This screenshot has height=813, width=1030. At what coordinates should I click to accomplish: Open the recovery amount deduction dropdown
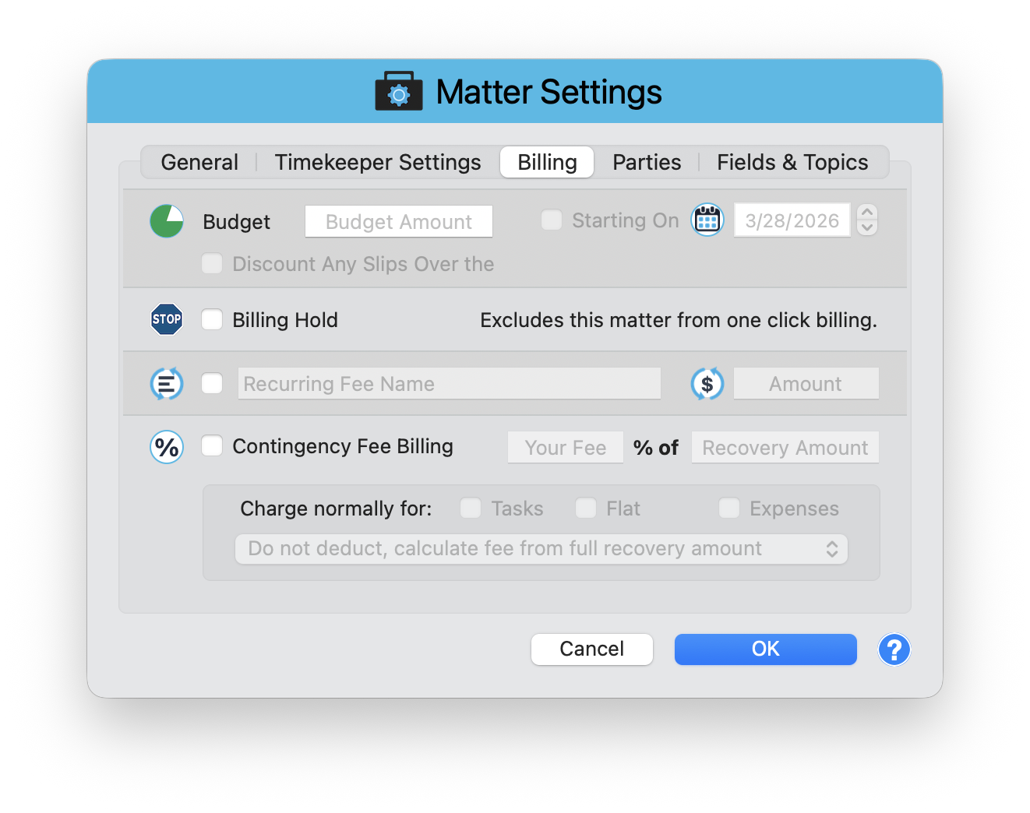(541, 548)
